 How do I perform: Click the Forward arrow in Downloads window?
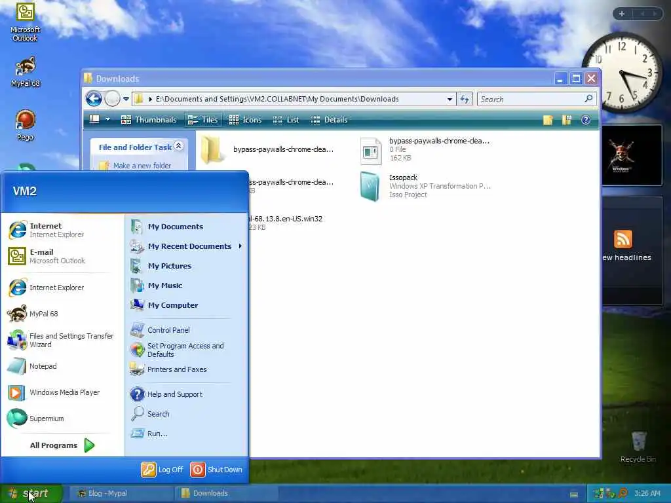(113, 99)
